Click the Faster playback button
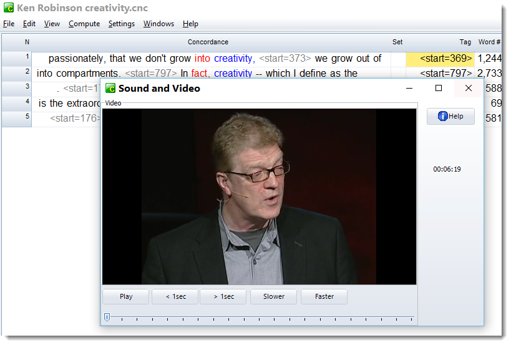This screenshot has width=511, height=345. click(x=324, y=297)
